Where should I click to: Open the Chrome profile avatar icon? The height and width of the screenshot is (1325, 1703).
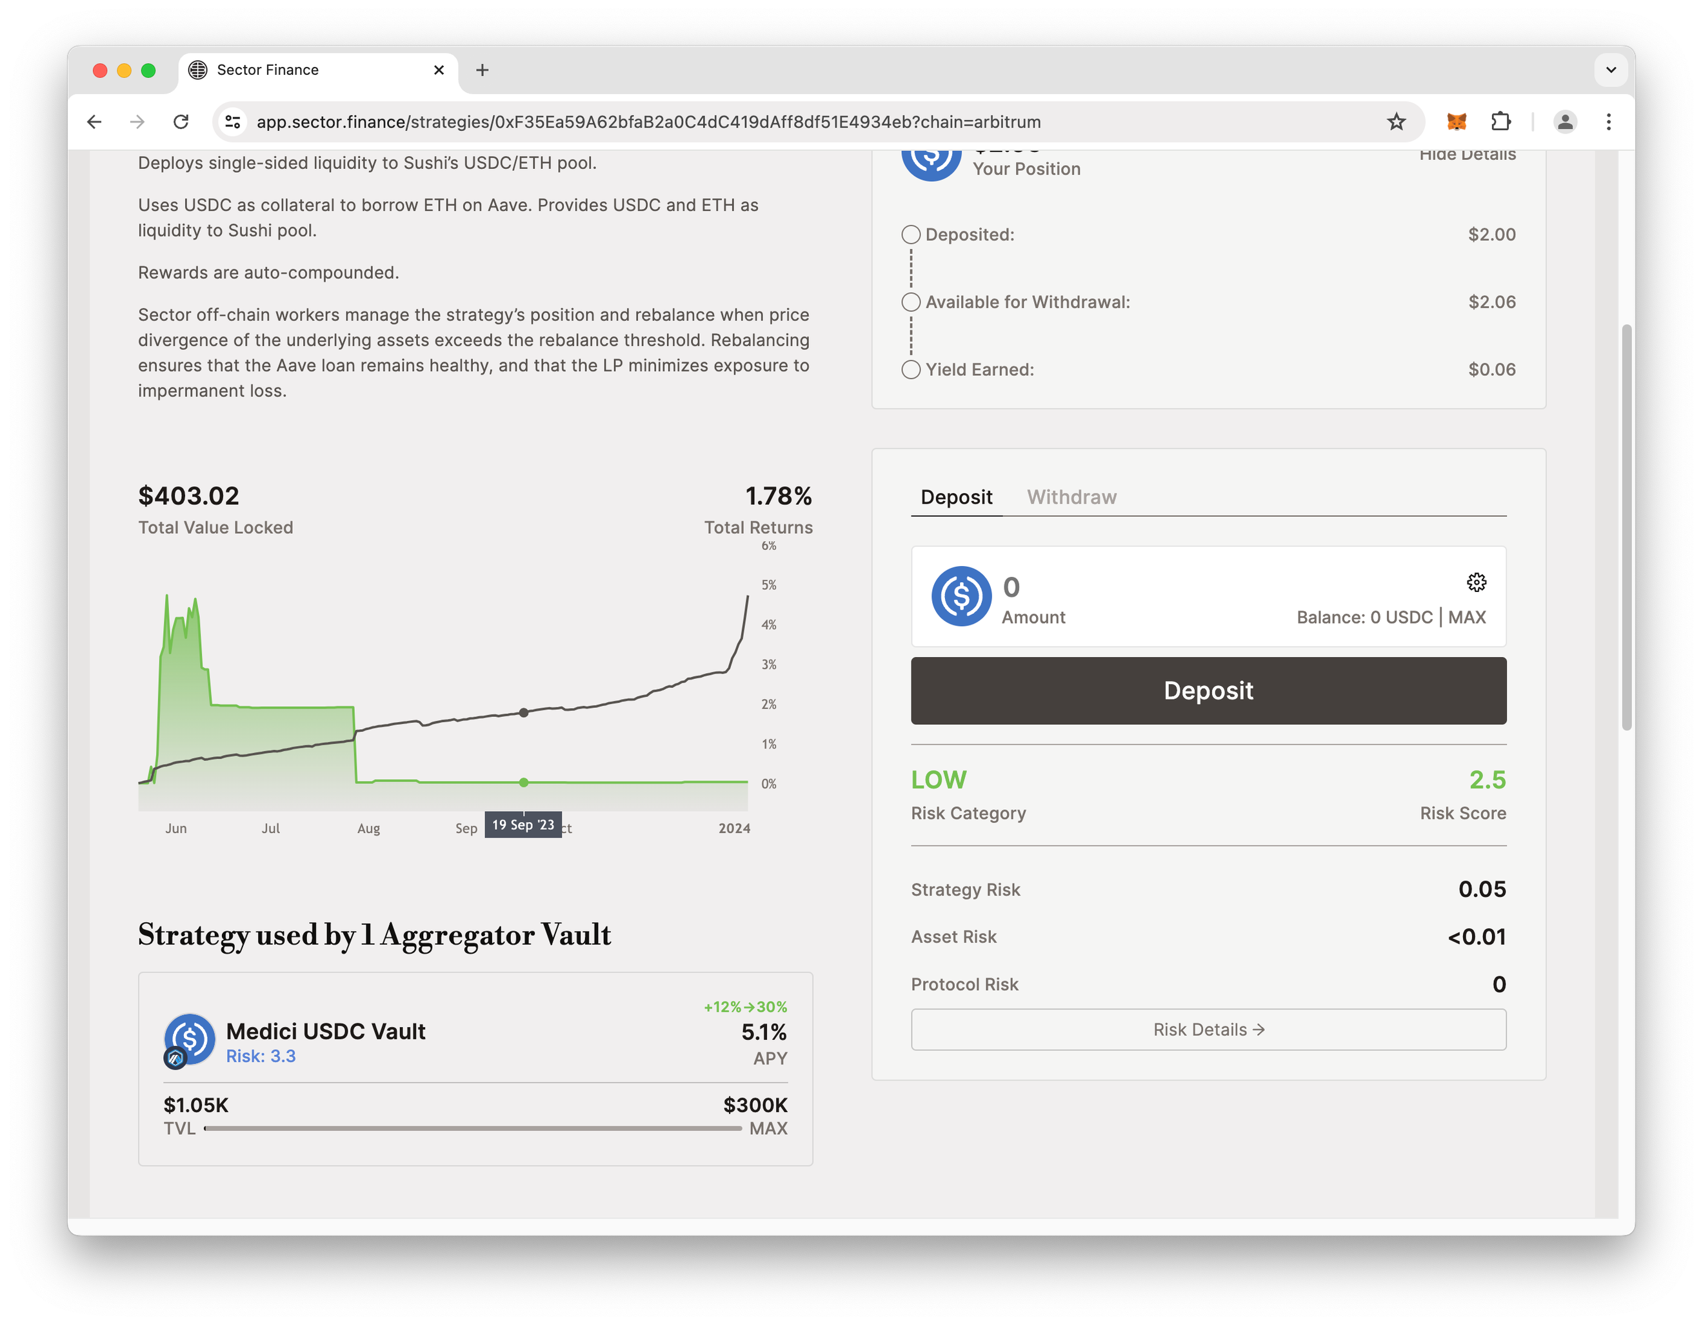(x=1564, y=122)
